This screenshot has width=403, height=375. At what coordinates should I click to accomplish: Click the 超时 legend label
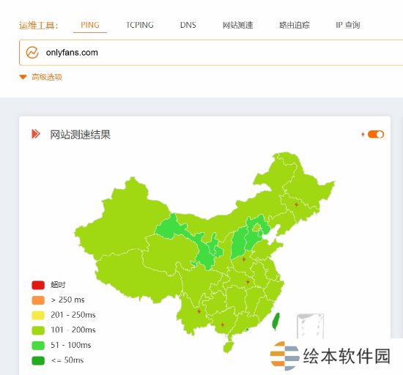[x=58, y=285]
